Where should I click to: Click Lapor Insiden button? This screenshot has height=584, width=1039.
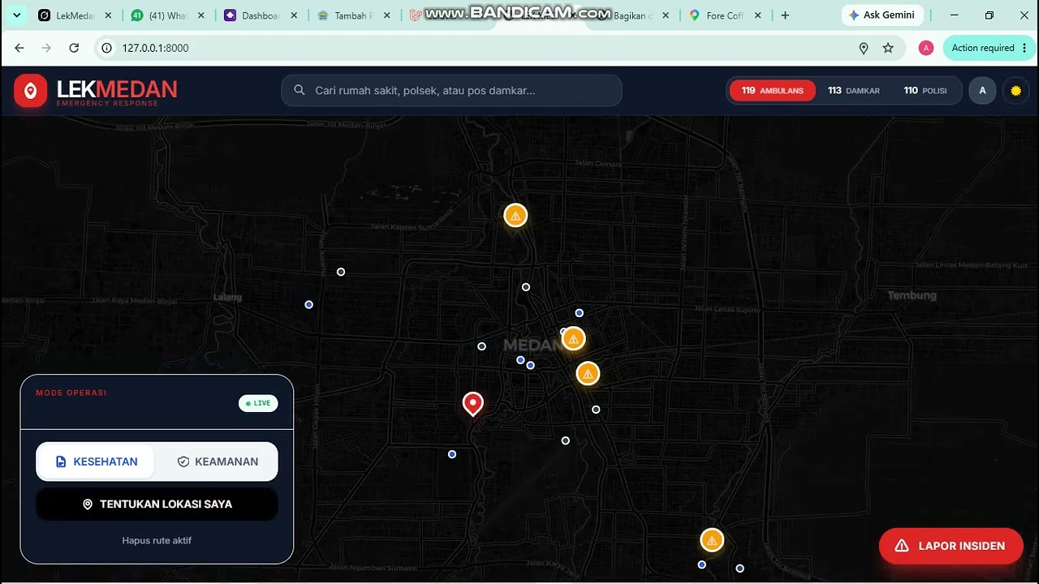(x=951, y=546)
